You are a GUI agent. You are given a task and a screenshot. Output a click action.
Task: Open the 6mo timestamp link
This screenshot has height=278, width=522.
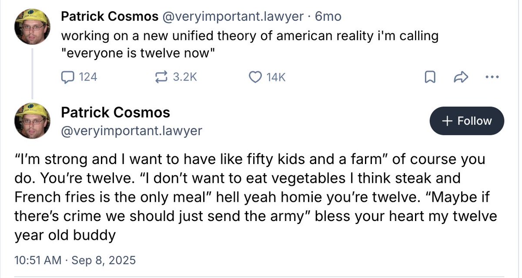(328, 17)
